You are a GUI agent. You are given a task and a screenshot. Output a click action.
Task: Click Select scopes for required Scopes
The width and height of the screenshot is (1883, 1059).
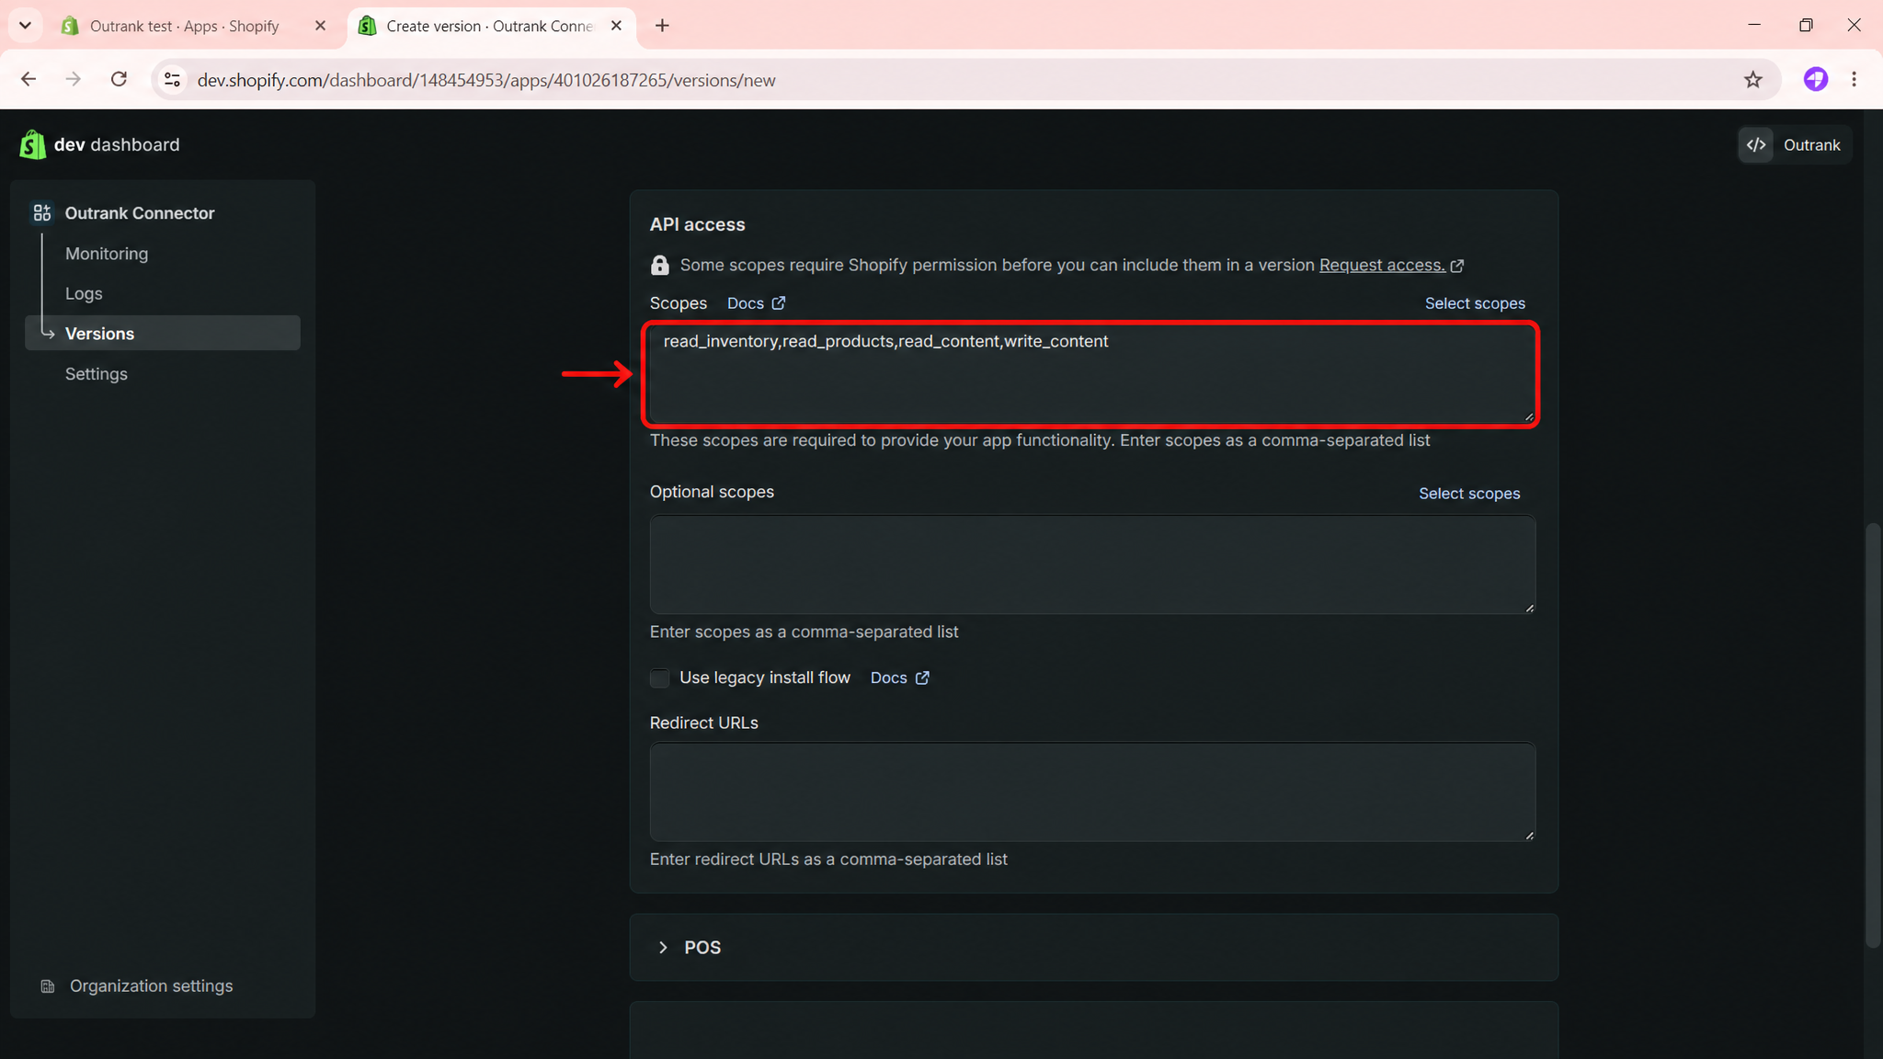[x=1475, y=303]
